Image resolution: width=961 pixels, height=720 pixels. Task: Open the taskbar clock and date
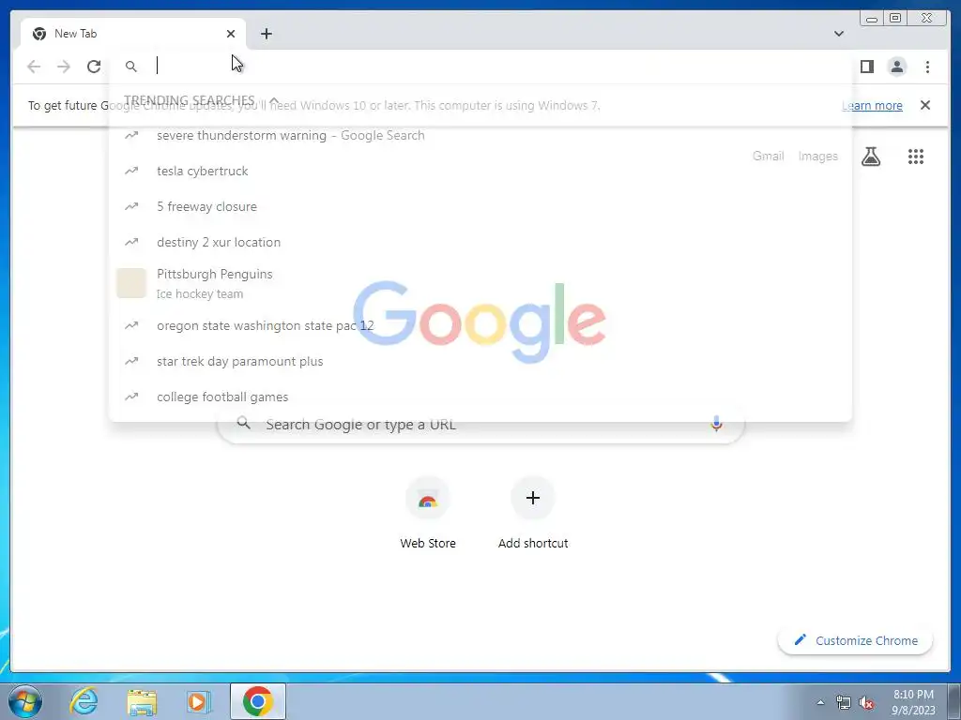913,702
